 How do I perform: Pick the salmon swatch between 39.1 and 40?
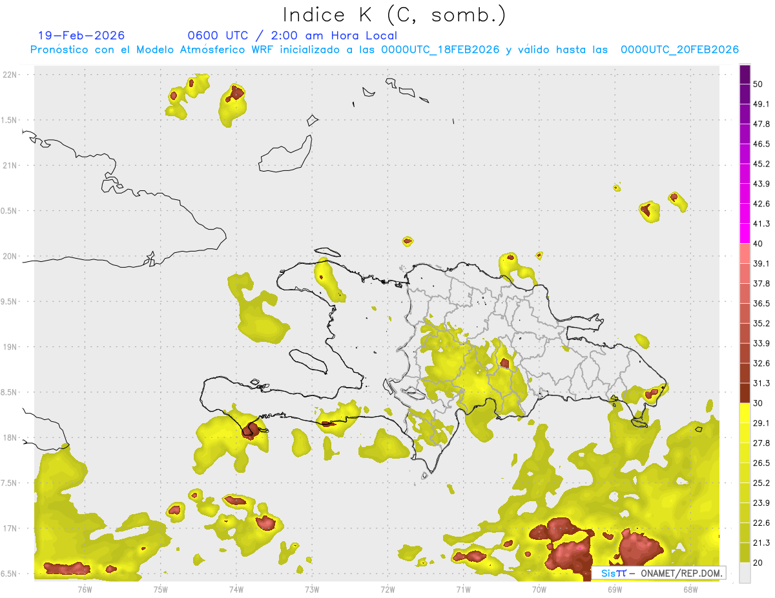click(x=745, y=254)
